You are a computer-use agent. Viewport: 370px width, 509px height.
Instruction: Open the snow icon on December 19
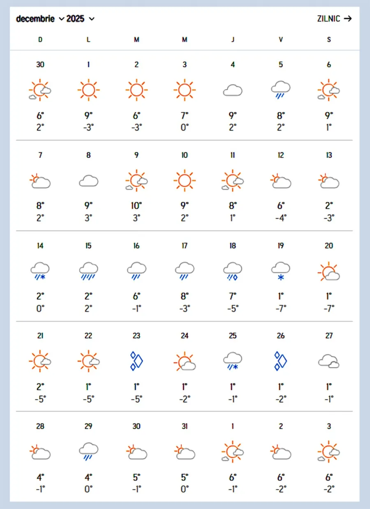coord(281,271)
